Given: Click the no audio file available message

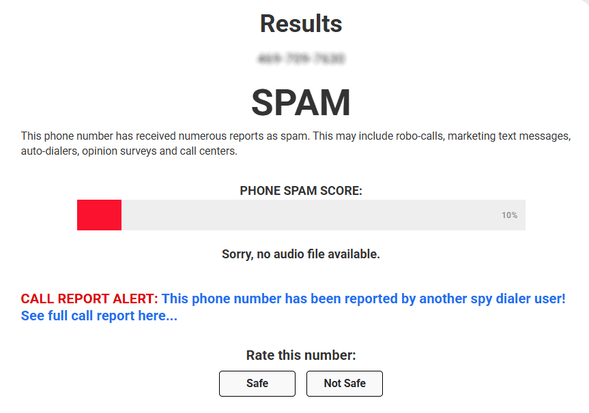Looking at the screenshot, I should (x=300, y=254).
